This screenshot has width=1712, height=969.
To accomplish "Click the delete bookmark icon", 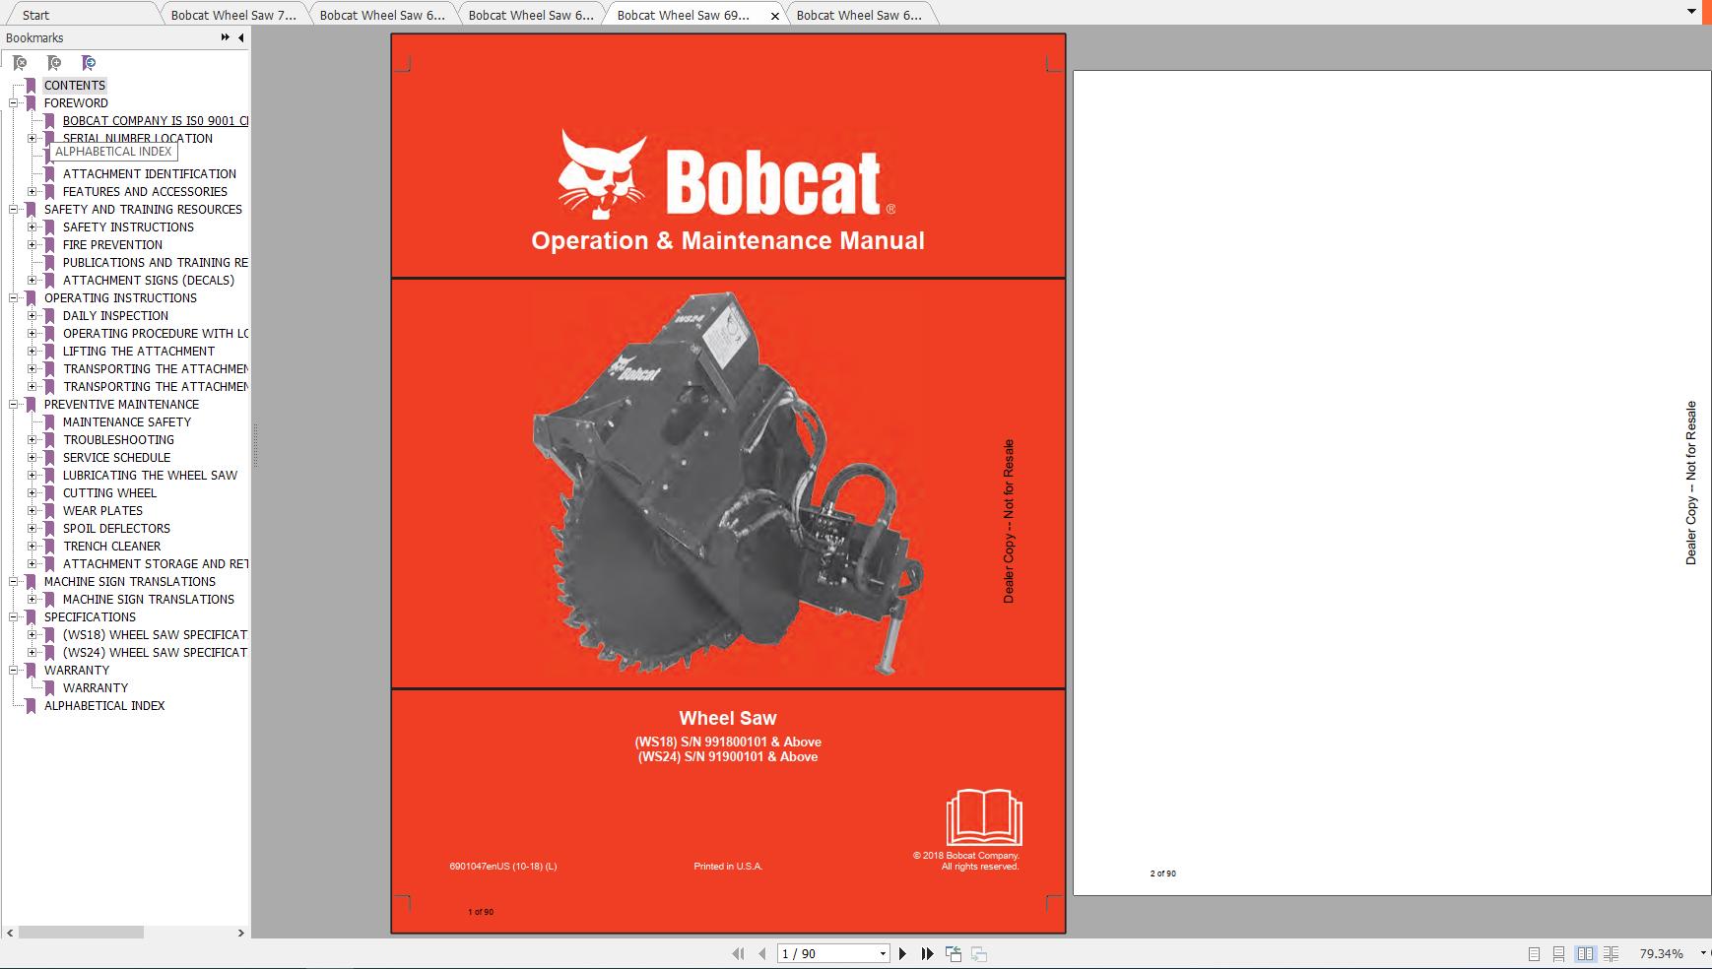I will [x=18, y=62].
